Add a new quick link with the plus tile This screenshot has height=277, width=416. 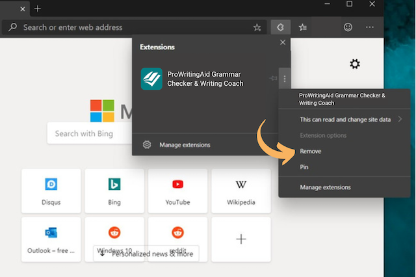[x=241, y=239]
